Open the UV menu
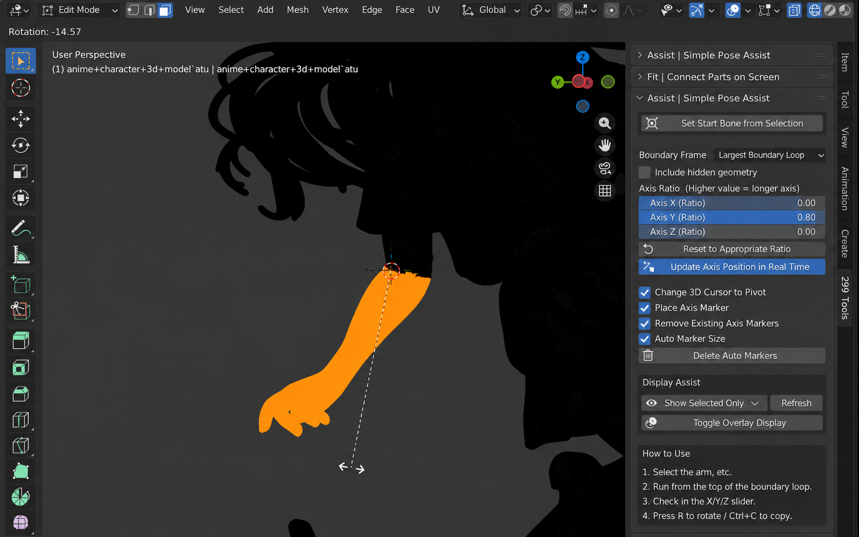859x537 pixels. (x=434, y=10)
